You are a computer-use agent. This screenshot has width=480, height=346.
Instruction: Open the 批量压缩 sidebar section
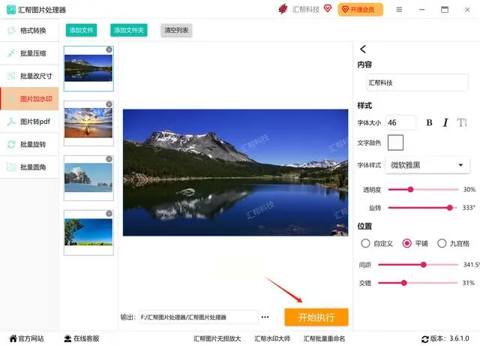[29, 53]
